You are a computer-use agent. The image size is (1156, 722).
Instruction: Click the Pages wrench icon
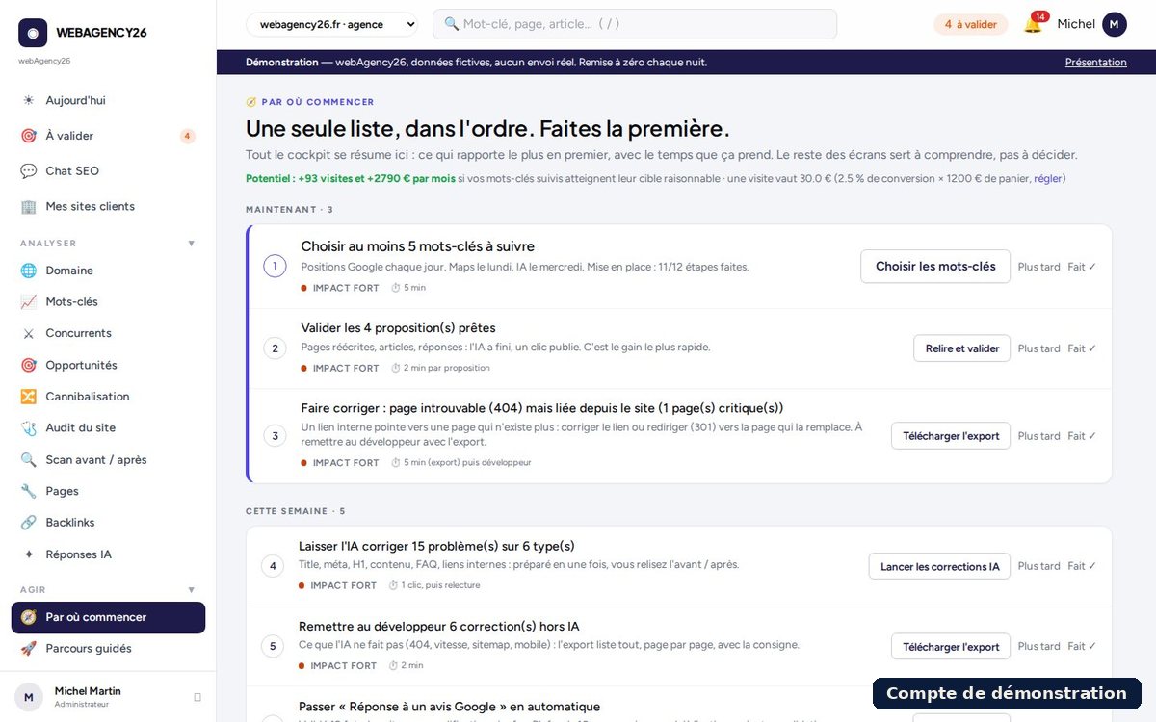pos(28,491)
